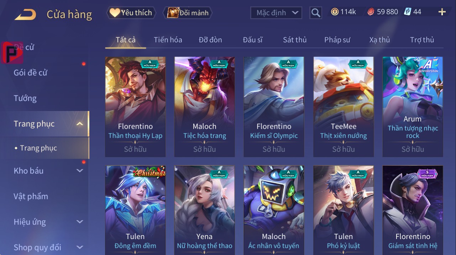Viewport: 456px width, 255px height.
Task: Click the blue voucher currency icon
Action: coord(407,12)
